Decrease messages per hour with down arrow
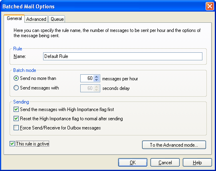This screenshot has height=171, width=216. tap(97, 80)
